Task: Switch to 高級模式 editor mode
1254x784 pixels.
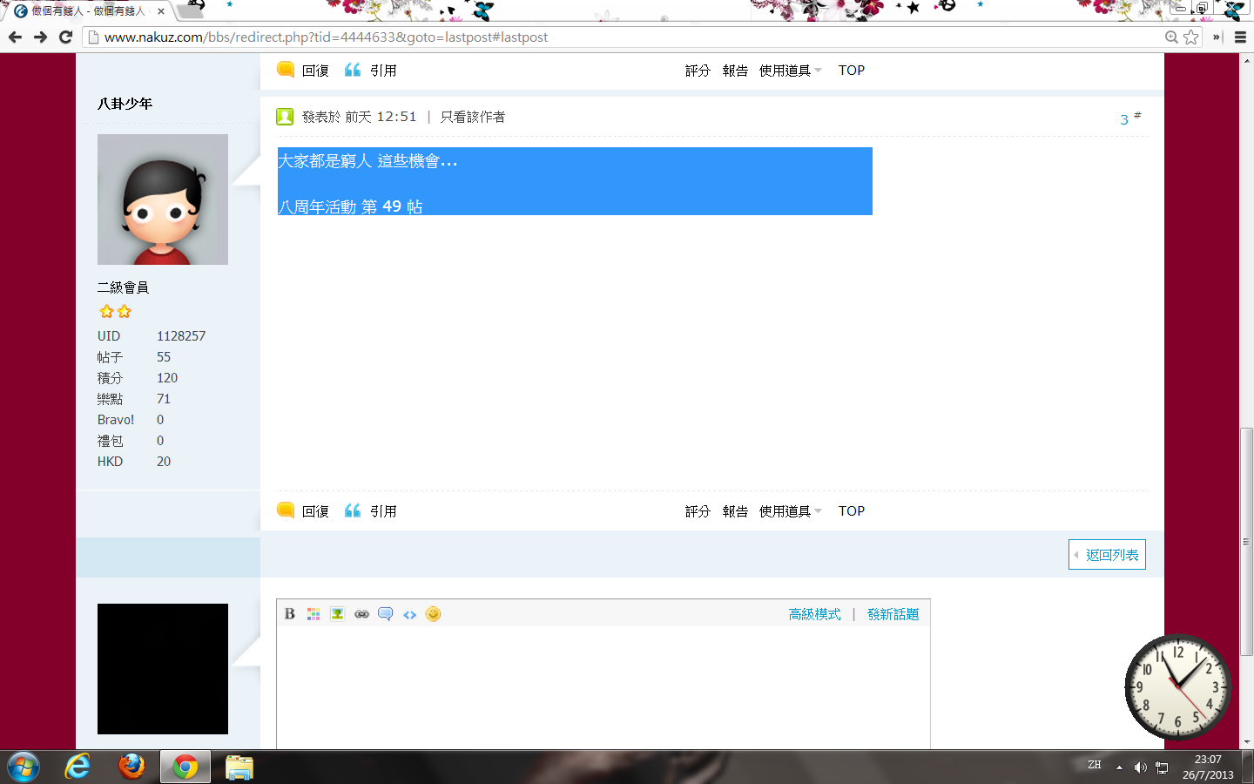Action: (x=814, y=614)
